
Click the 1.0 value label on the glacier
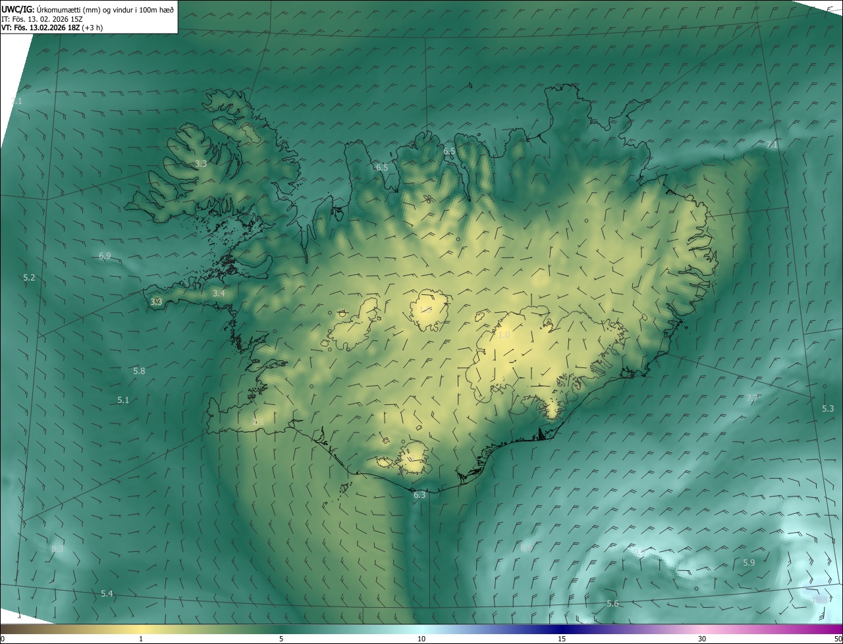[504, 335]
